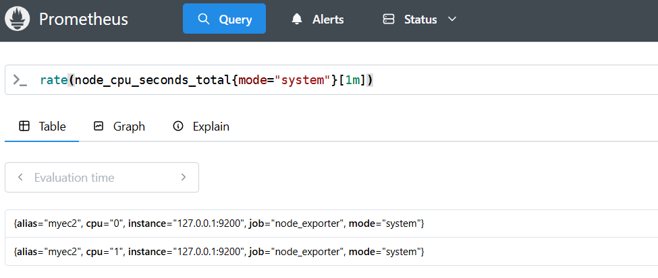Viewport: 658px width, 278px height.
Task: Select the result row with cpu="1"
Action: coord(331,252)
